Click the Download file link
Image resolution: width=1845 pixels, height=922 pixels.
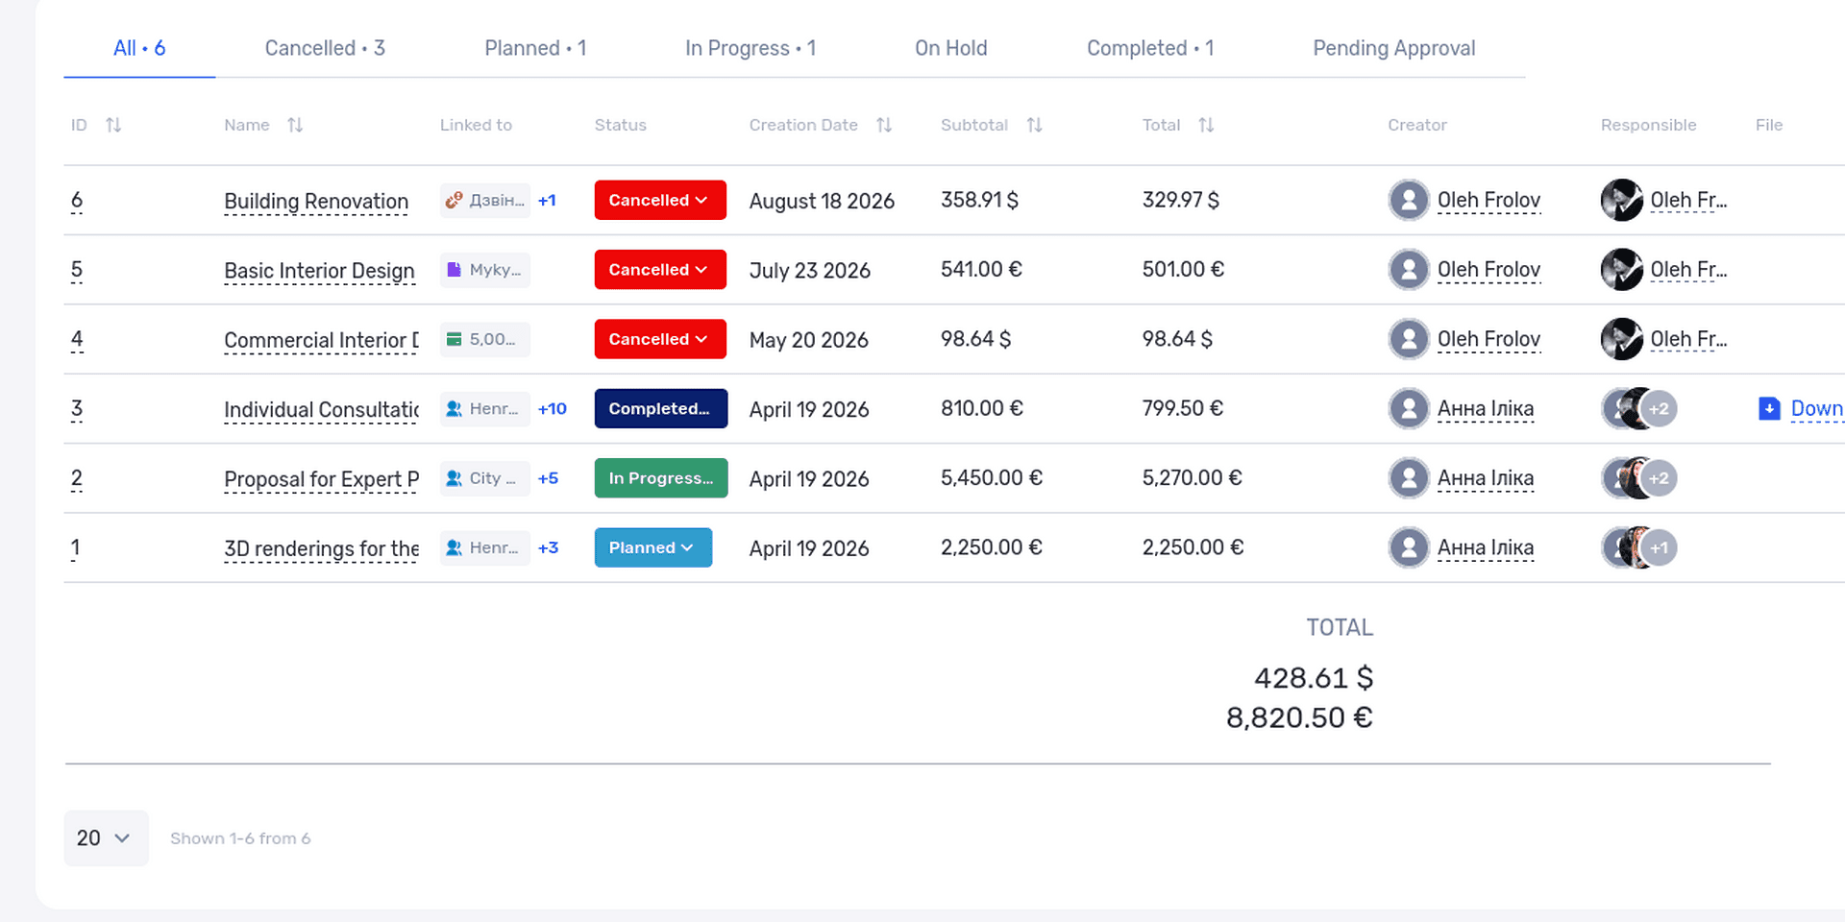[1816, 409]
